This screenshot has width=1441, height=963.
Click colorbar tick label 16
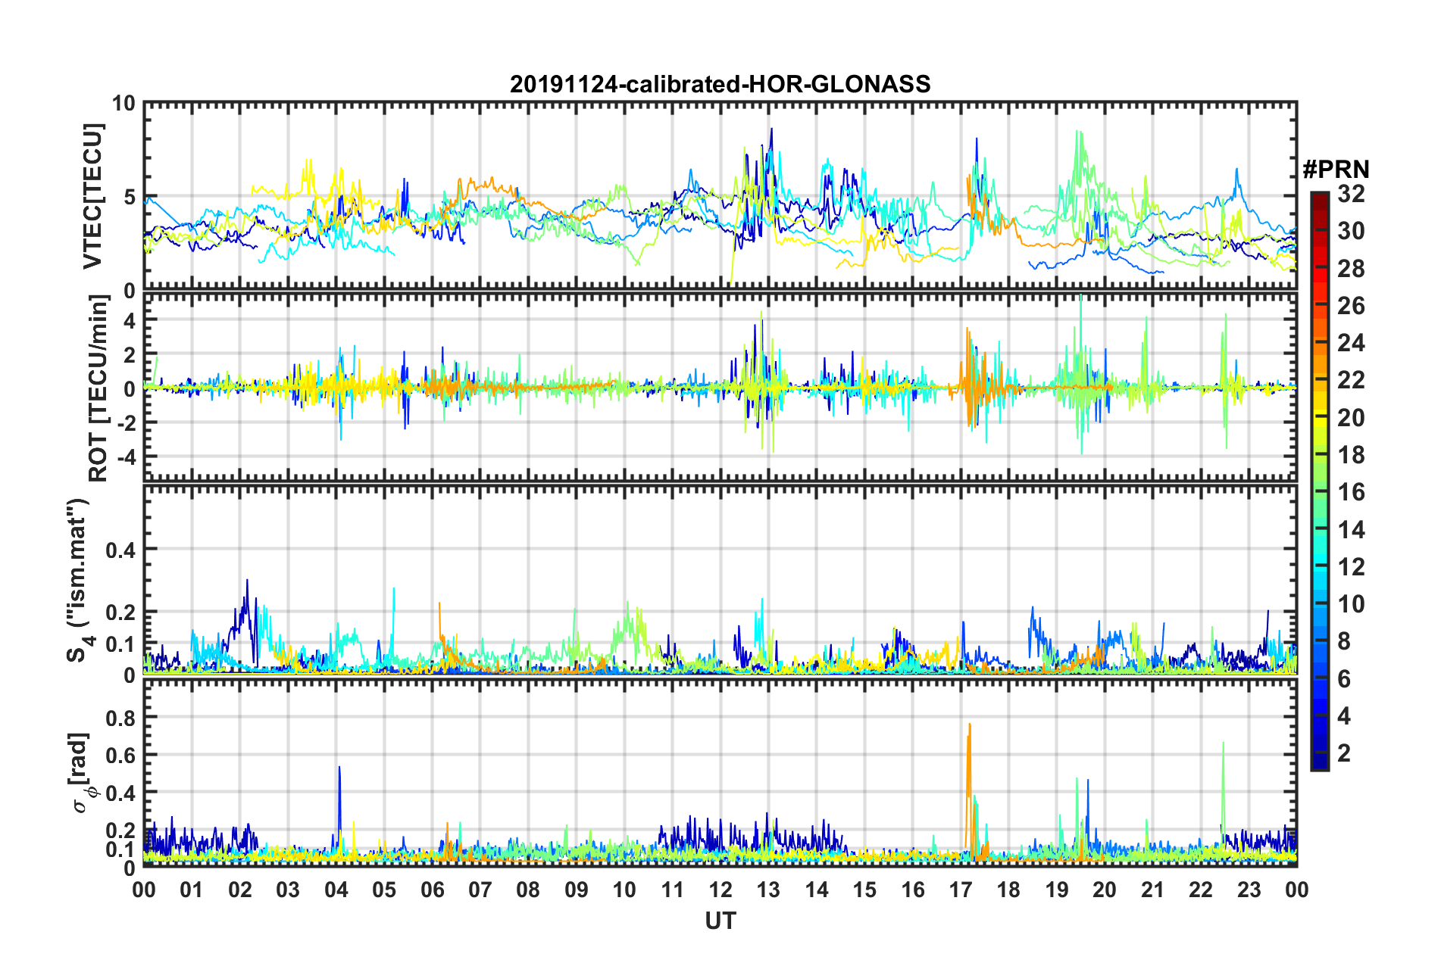point(1351,492)
